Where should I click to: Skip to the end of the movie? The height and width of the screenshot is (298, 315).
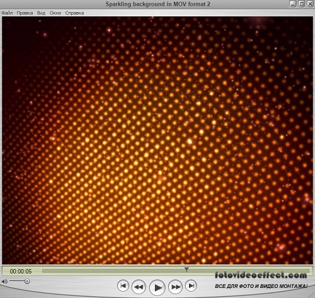pos(191,285)
